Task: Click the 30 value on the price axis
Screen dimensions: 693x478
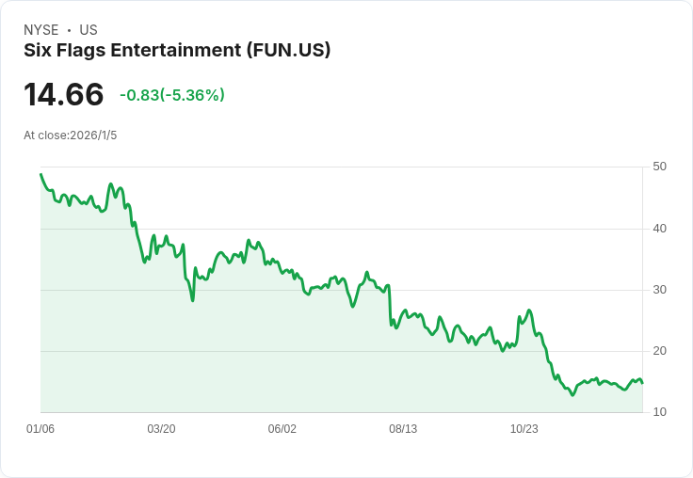Action: tap(659, 290)
